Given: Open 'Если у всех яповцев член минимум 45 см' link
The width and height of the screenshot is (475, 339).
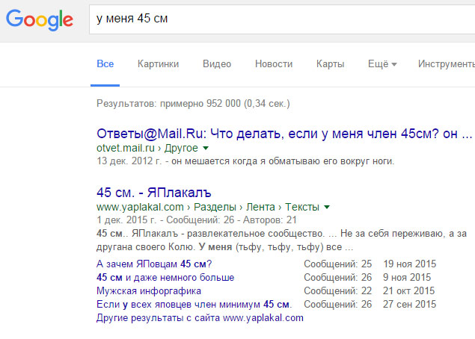Looking at the screenshot, I should coord(194,304).
